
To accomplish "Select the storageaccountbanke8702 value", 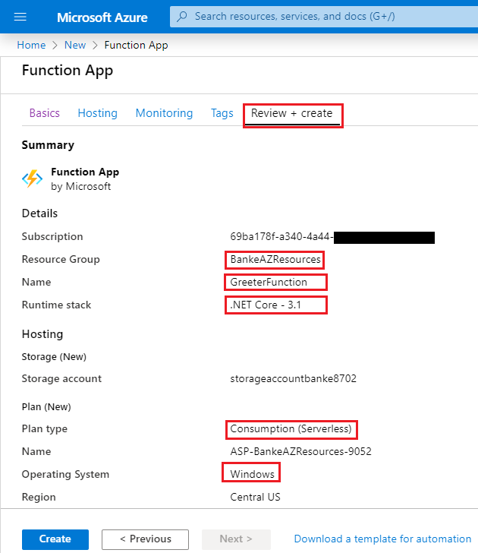I will point(293,379).
